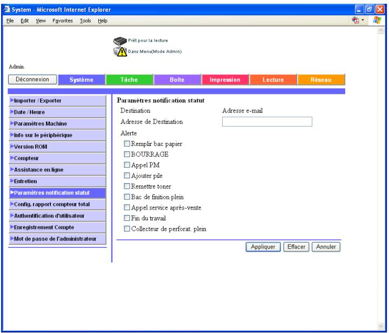
Task: Check the BOURRAGE alert box
Action: click(127, 154)
